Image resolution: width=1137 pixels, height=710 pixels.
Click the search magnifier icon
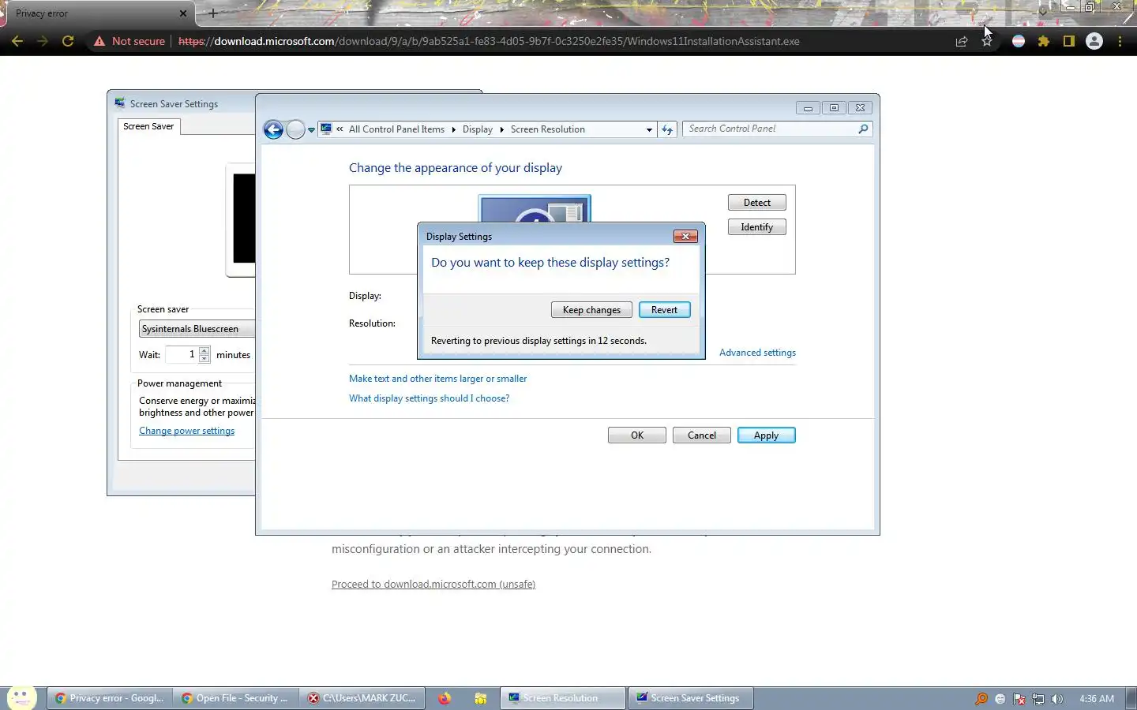tap(863, 129)
